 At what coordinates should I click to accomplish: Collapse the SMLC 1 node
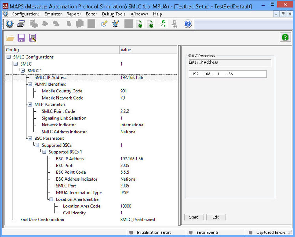(23, 71)
